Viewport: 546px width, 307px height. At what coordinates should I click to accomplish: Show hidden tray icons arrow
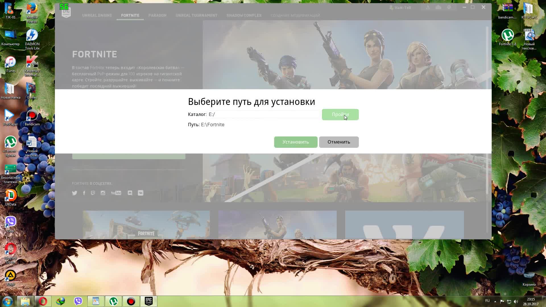pos(495,301)
